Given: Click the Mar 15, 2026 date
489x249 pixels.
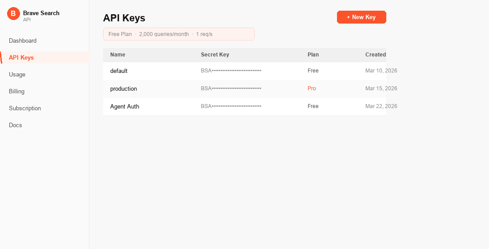Looking at the screenshot, I should click(x=381, y=88).
